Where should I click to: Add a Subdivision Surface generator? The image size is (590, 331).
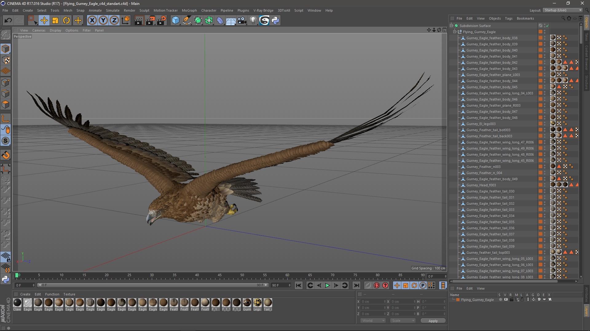[x=198, y=21]
